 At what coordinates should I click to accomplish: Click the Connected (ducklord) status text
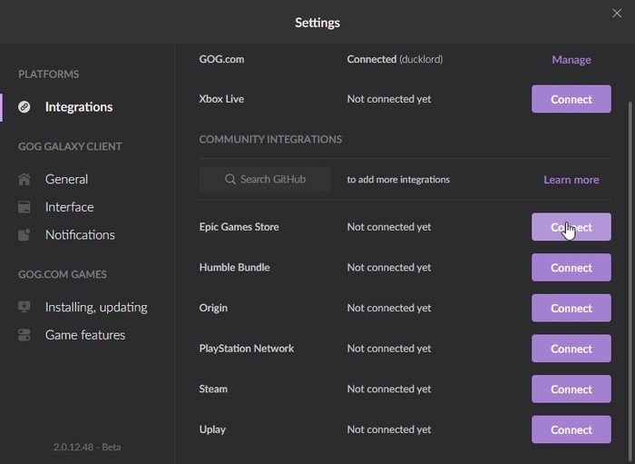395,59
